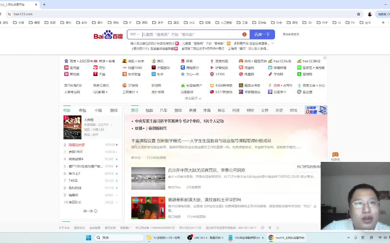
Task: Open movie 唐探1900 in the ranking
Action: click(75, 152)
